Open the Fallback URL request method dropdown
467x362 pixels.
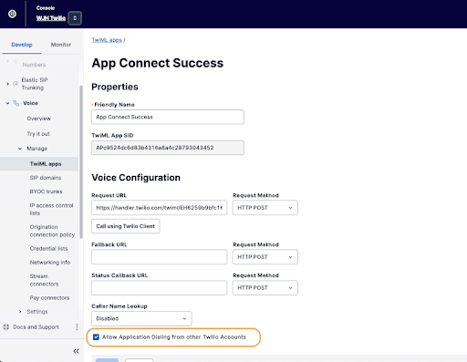pos(265,257)
